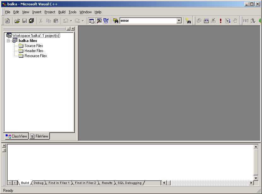Toggle the Window List toolbar button

[x=106, y=21]
